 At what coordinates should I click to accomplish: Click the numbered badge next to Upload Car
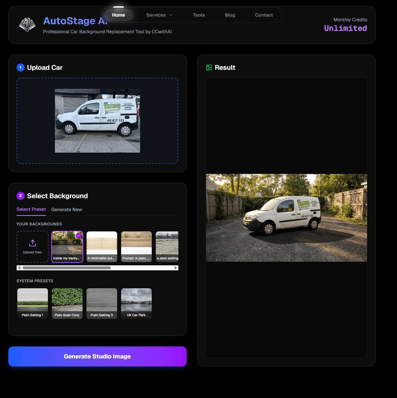pos(21,67)
